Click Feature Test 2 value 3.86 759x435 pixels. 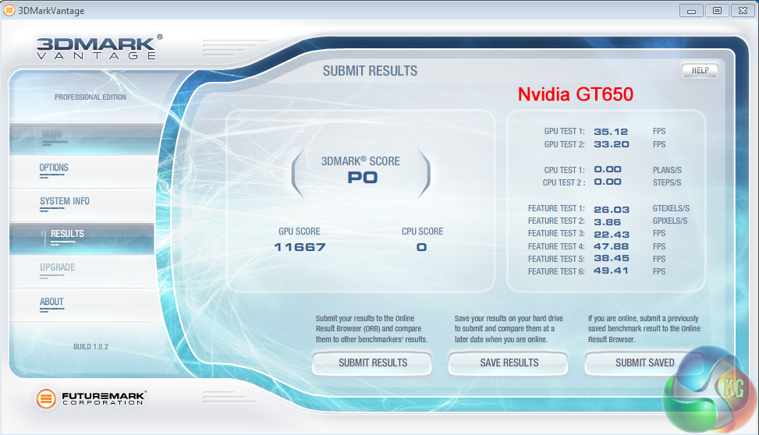(608, 222)
